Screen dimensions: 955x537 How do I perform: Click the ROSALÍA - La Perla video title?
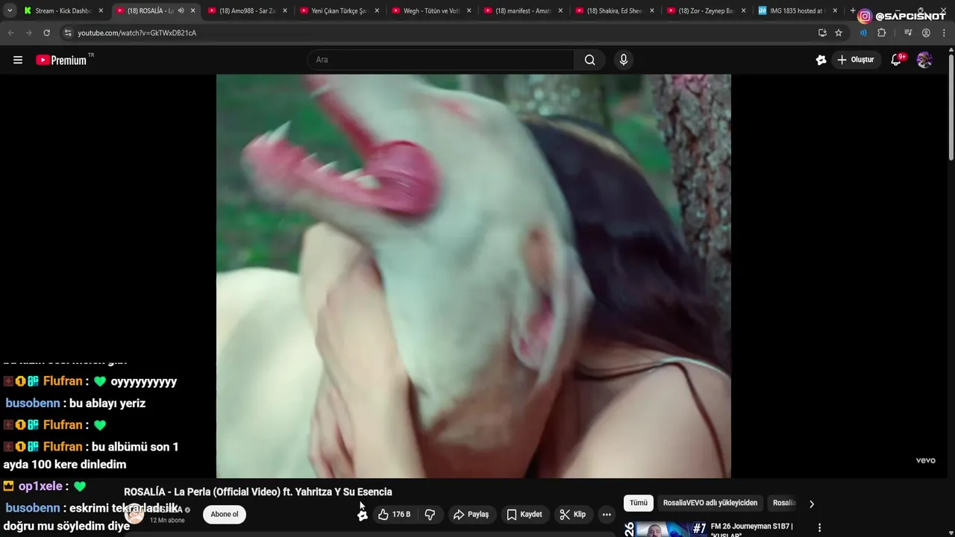tap(258, 492)
